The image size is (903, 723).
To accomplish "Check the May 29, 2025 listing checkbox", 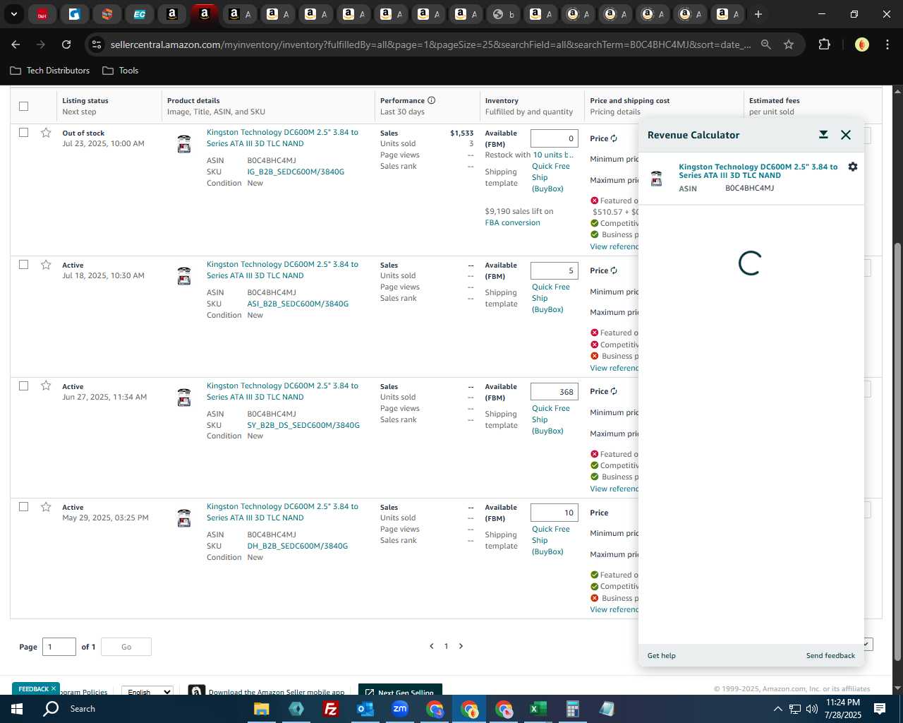I will point(23,507).
